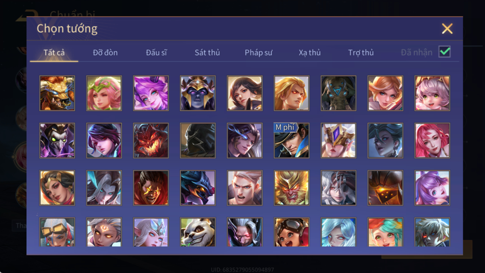
Task: Go to the 'Trợ thủ' tab
Action: click(x=361, y=52)
